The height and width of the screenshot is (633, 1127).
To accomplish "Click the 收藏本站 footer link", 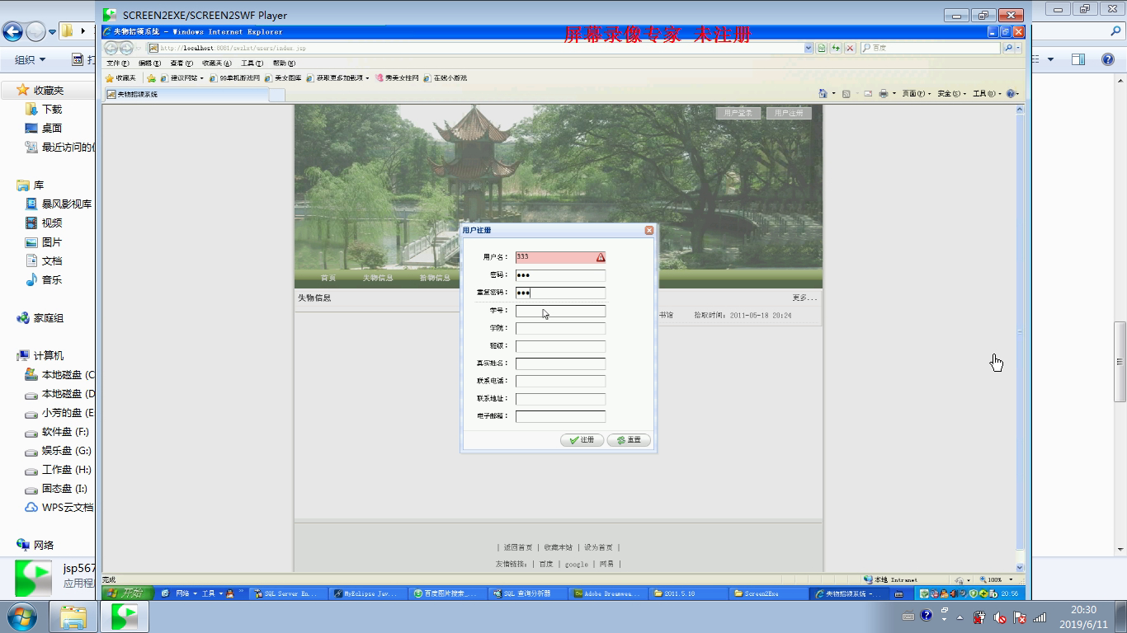I will coord(559,547).
